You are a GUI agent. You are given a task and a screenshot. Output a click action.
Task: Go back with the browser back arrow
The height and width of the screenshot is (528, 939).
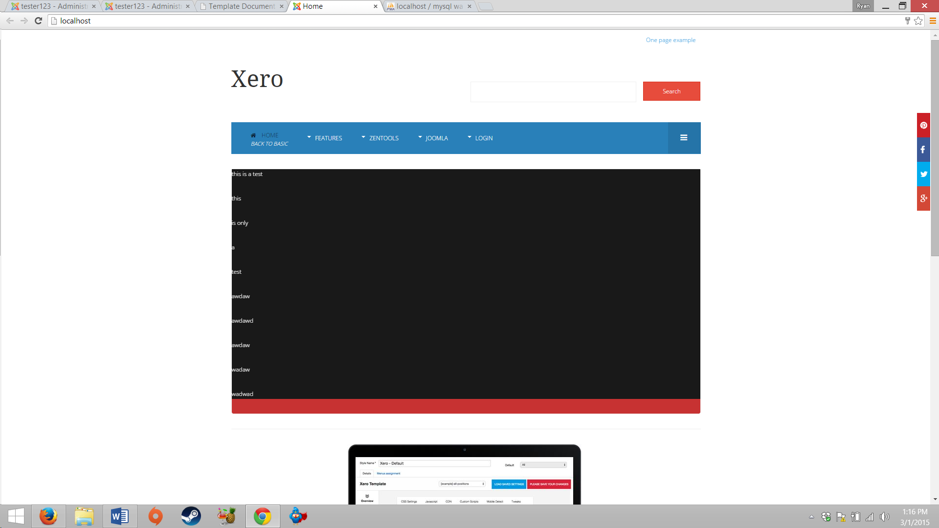tap(10, 21)
